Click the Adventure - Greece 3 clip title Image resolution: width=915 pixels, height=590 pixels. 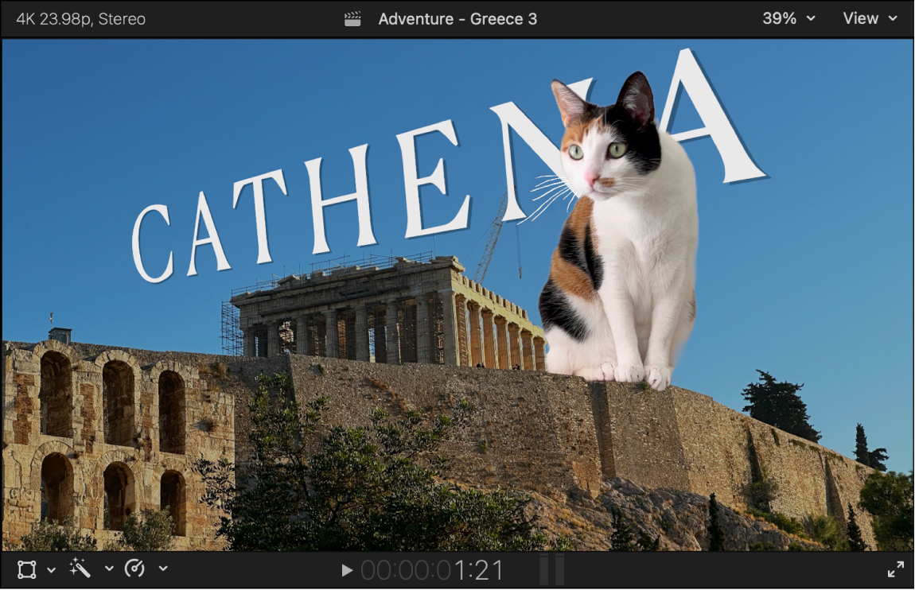point(459,18)
